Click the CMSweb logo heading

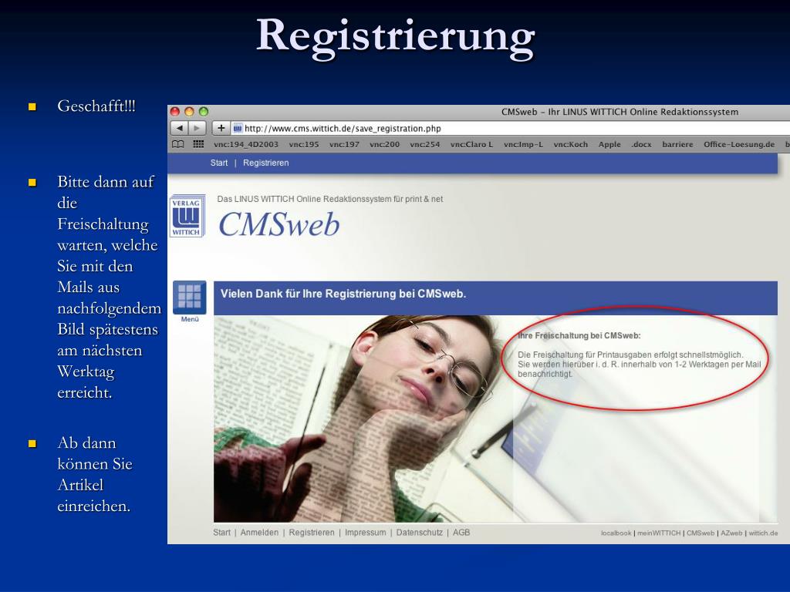(279, 224)
